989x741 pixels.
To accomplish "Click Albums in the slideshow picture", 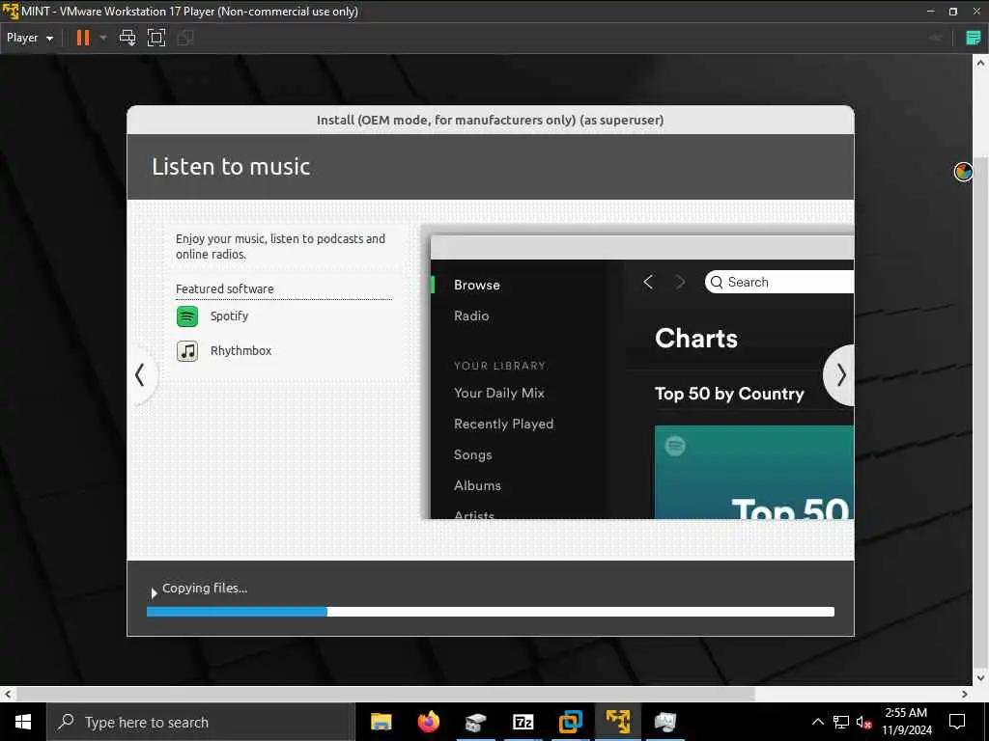I will (x=477, y=486).
